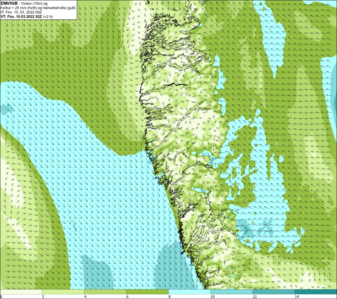Click the 'DMI/IGB' title text
Image resolution: width=337 pixels, height=299 pixels.
9,3
